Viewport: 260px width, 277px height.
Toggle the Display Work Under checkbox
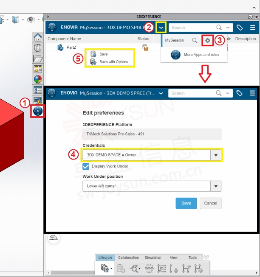coord(86,166)
